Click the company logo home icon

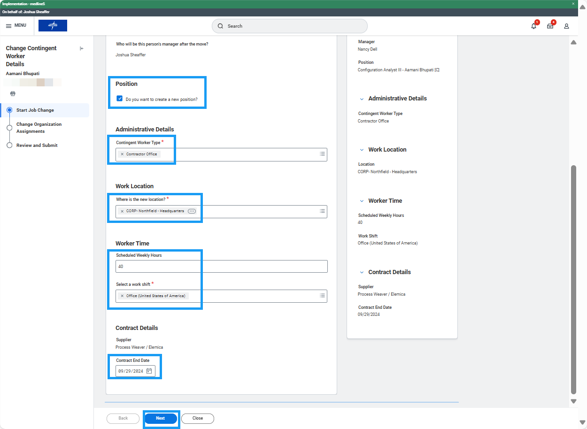pyautogui.click(x=53, y=26)
